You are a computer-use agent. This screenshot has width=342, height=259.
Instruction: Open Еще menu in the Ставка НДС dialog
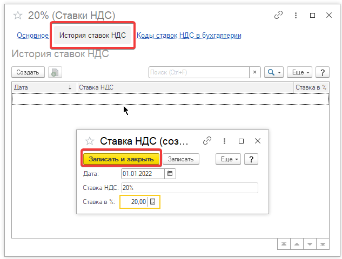coord(228,159)
